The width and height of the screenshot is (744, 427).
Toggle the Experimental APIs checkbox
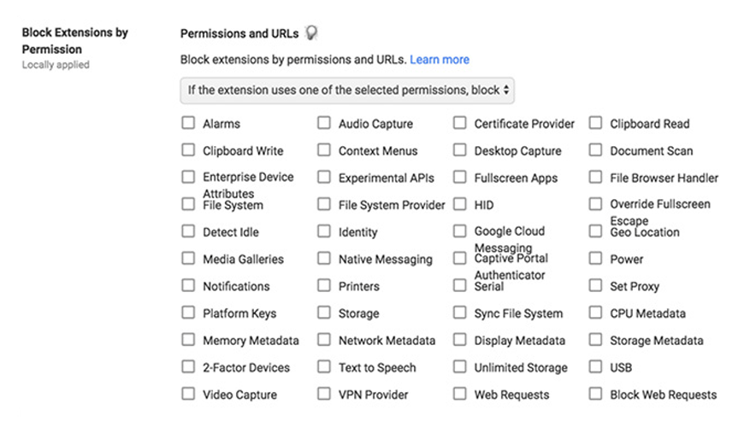324,177
